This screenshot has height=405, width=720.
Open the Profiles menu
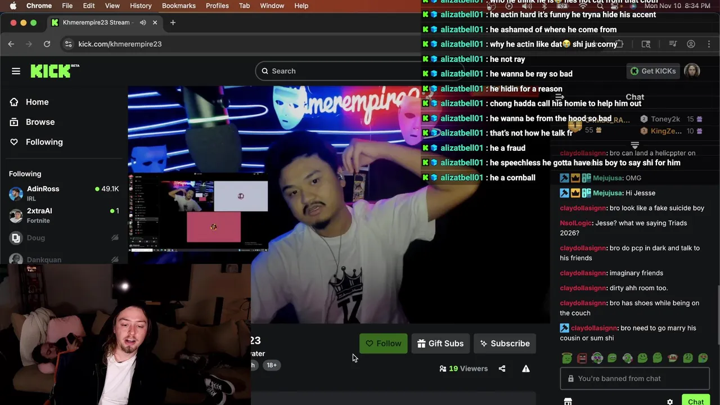tap(217, 6)
